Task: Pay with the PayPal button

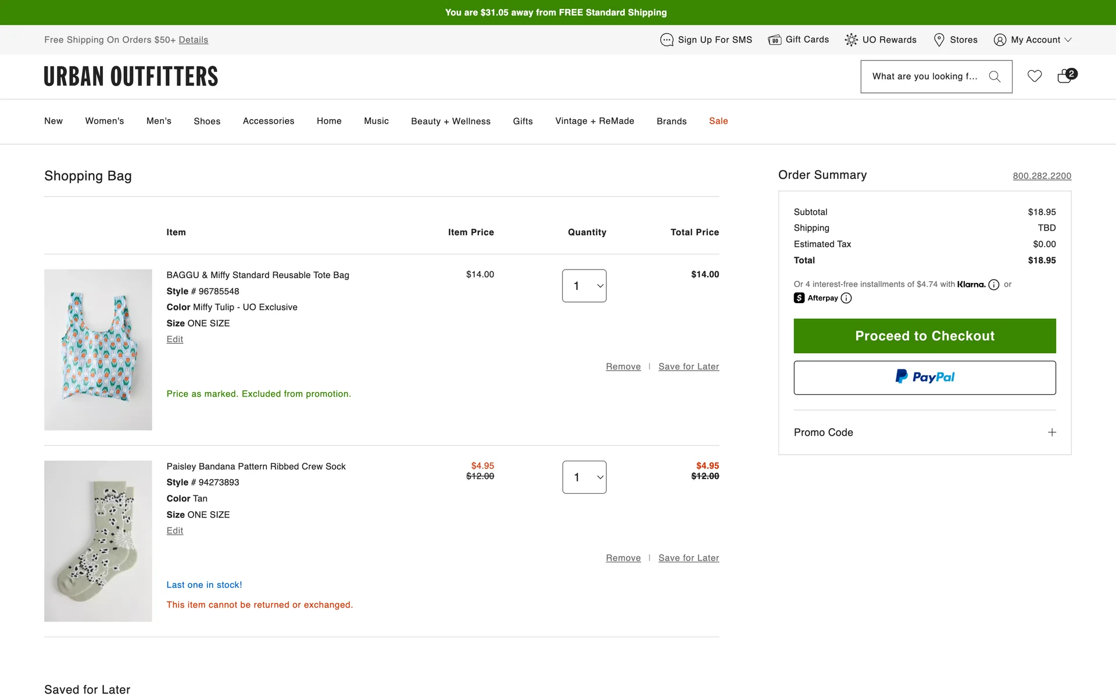Action: pos(924,378)
